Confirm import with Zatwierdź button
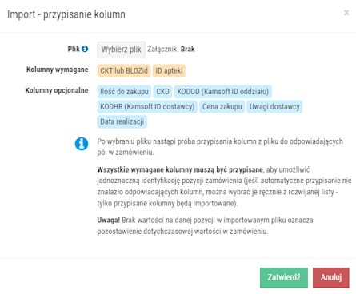Viewport: 356px width, 294px height. [284, 277]
